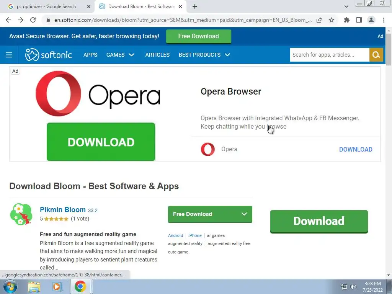
Task: Open the Chrome profile avatar
Action: click(x=371, y=20)
